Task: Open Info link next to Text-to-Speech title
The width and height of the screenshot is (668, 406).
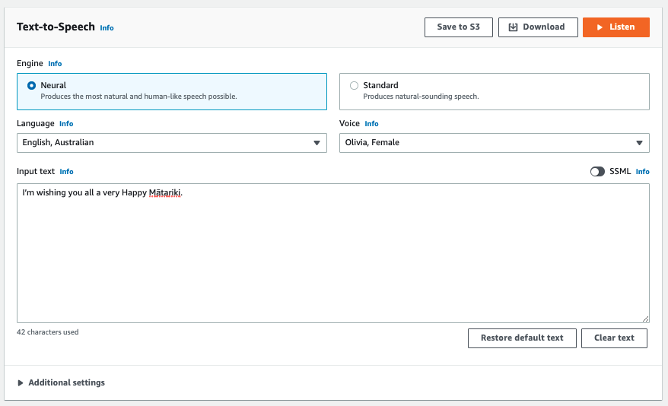Action: pos(107,28)
